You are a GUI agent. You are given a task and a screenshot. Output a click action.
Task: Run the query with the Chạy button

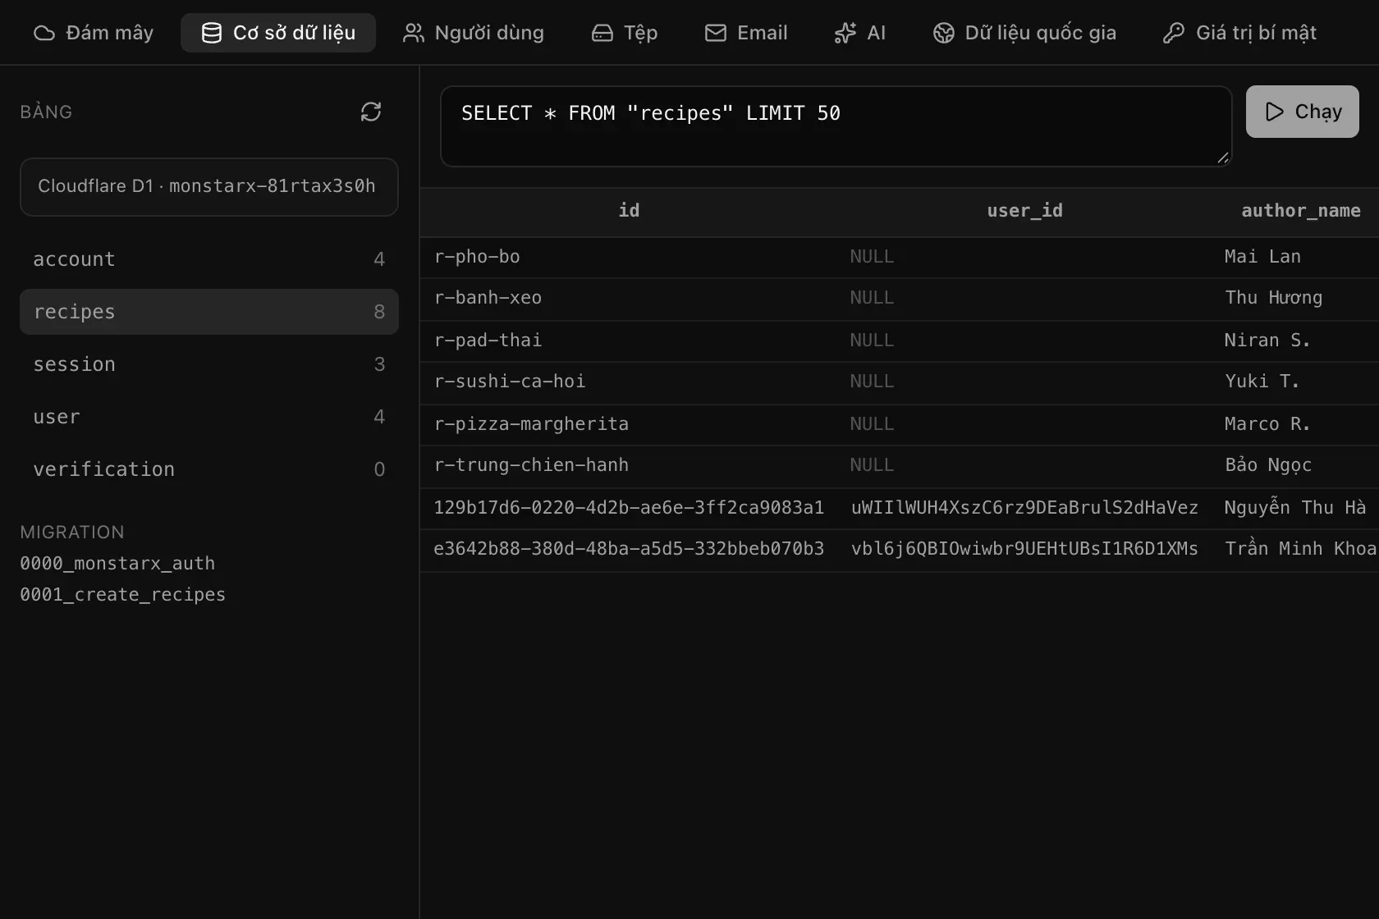coord(1302,112)
